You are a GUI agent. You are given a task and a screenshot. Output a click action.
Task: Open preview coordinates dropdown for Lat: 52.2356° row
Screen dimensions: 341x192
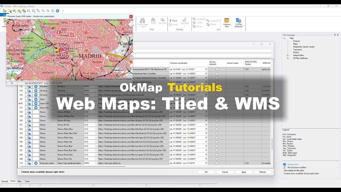(206, 69)
